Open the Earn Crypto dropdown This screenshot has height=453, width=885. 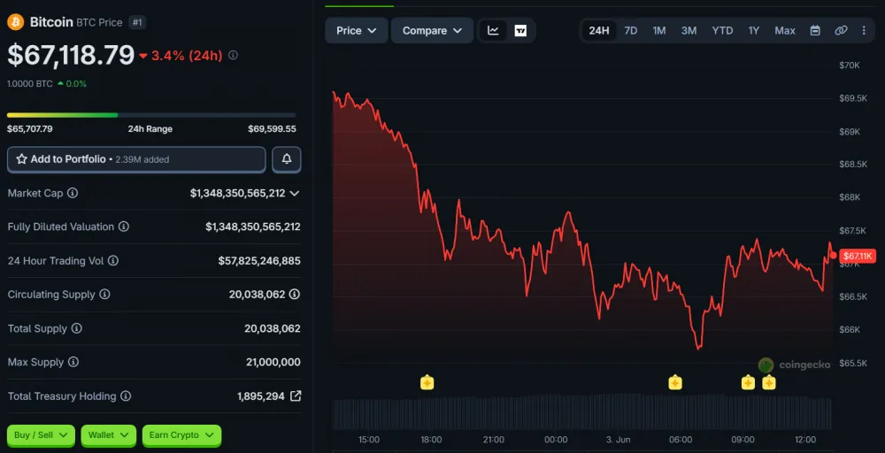click(181, 435)
